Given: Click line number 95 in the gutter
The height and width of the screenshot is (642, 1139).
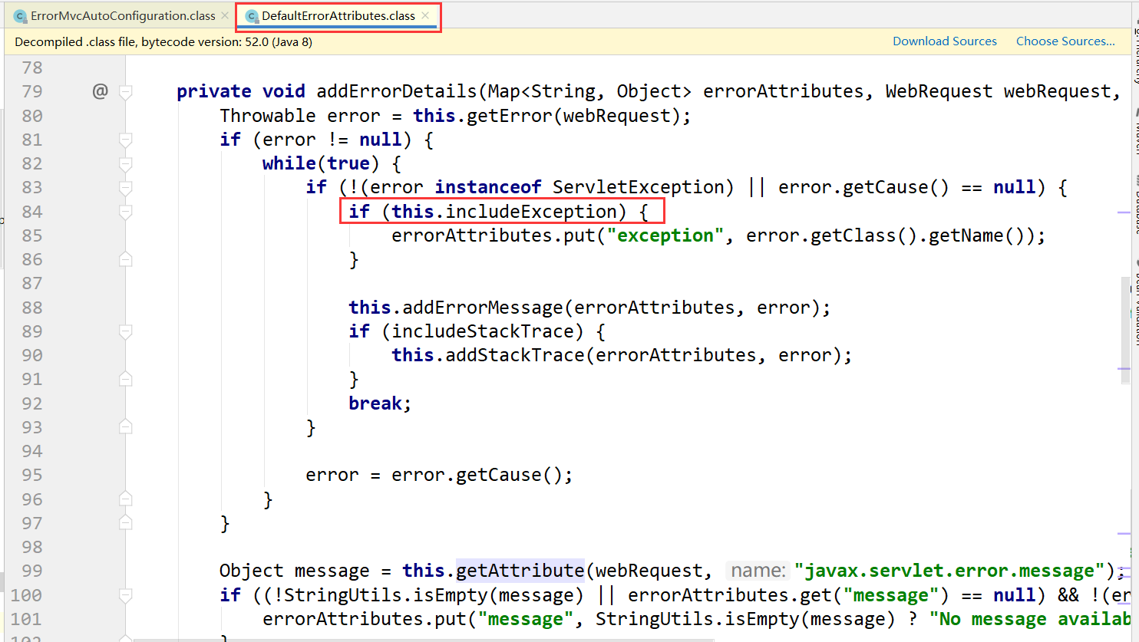Looking at the screenshot, I should click(32, 475).
